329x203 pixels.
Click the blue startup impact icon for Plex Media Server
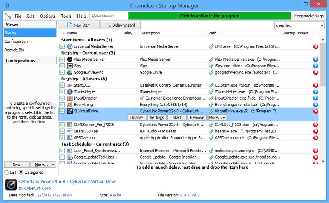[x=315, y=59]
